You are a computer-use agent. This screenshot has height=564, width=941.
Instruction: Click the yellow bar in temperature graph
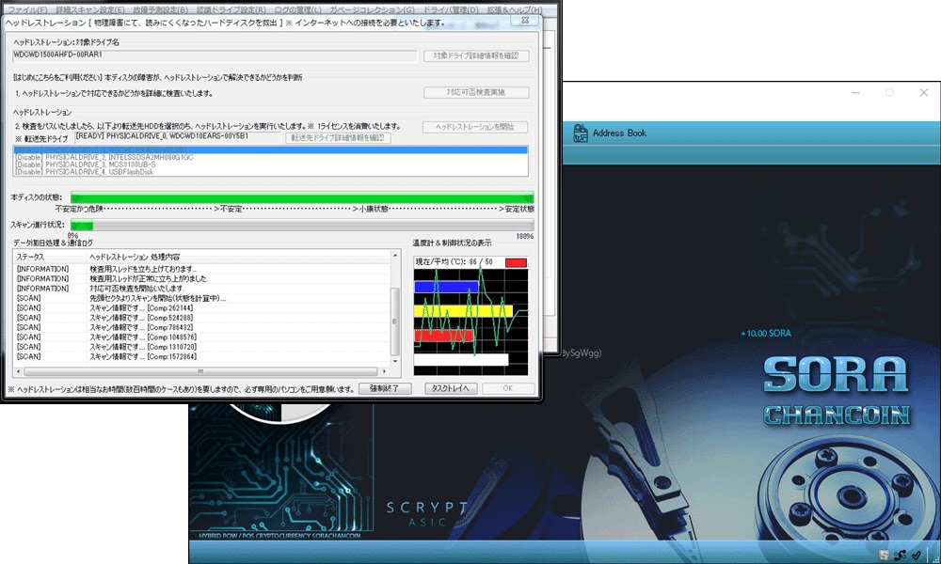point(463,310)
